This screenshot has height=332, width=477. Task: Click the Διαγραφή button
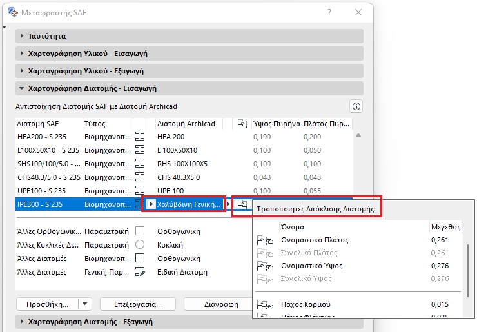(218, 304)
